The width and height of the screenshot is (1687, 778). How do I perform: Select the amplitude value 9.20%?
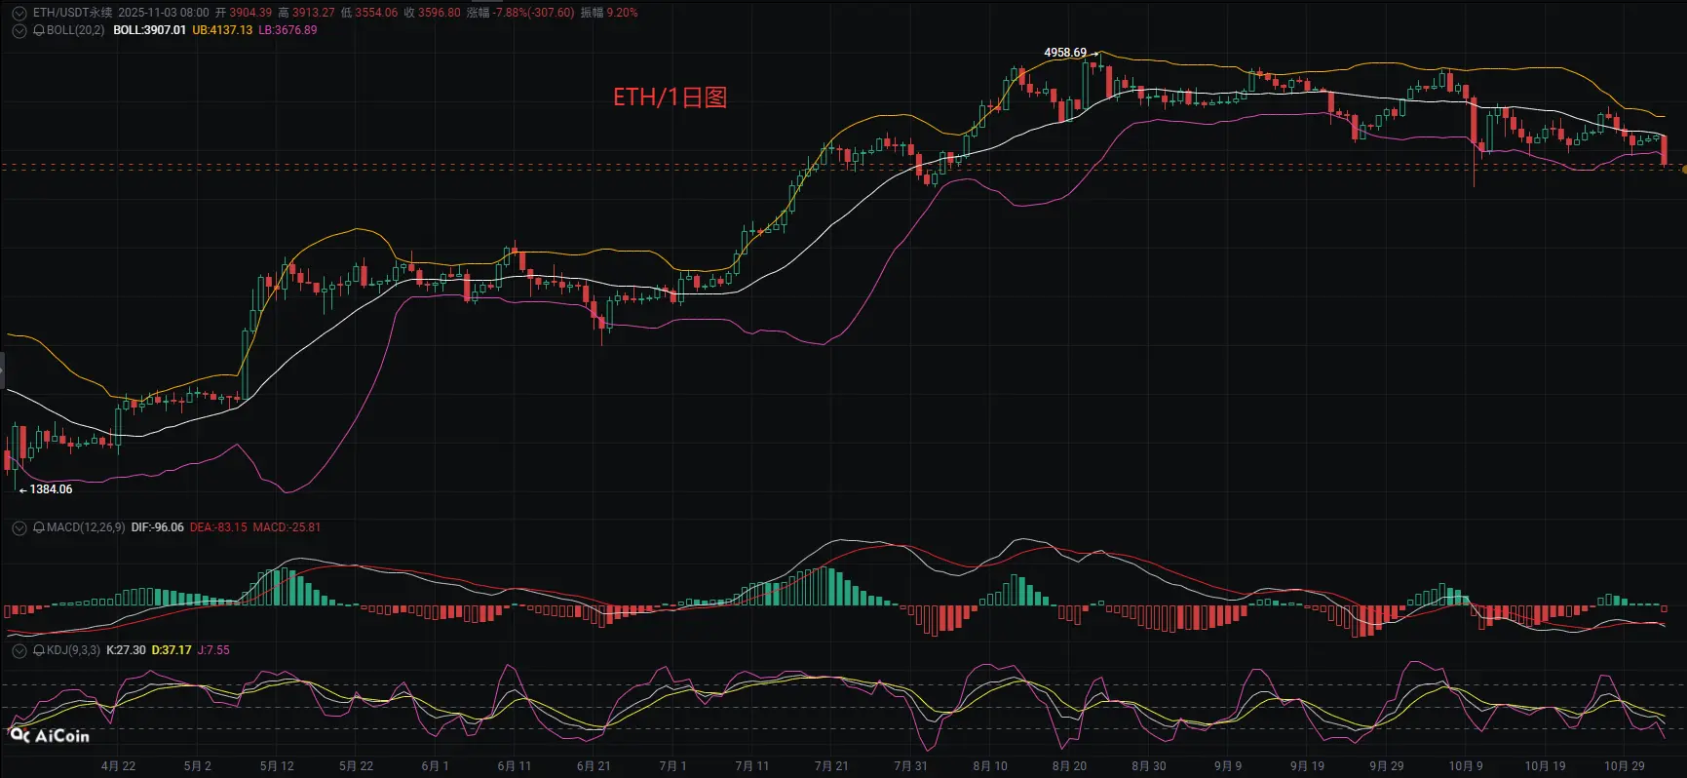[622, 13]
